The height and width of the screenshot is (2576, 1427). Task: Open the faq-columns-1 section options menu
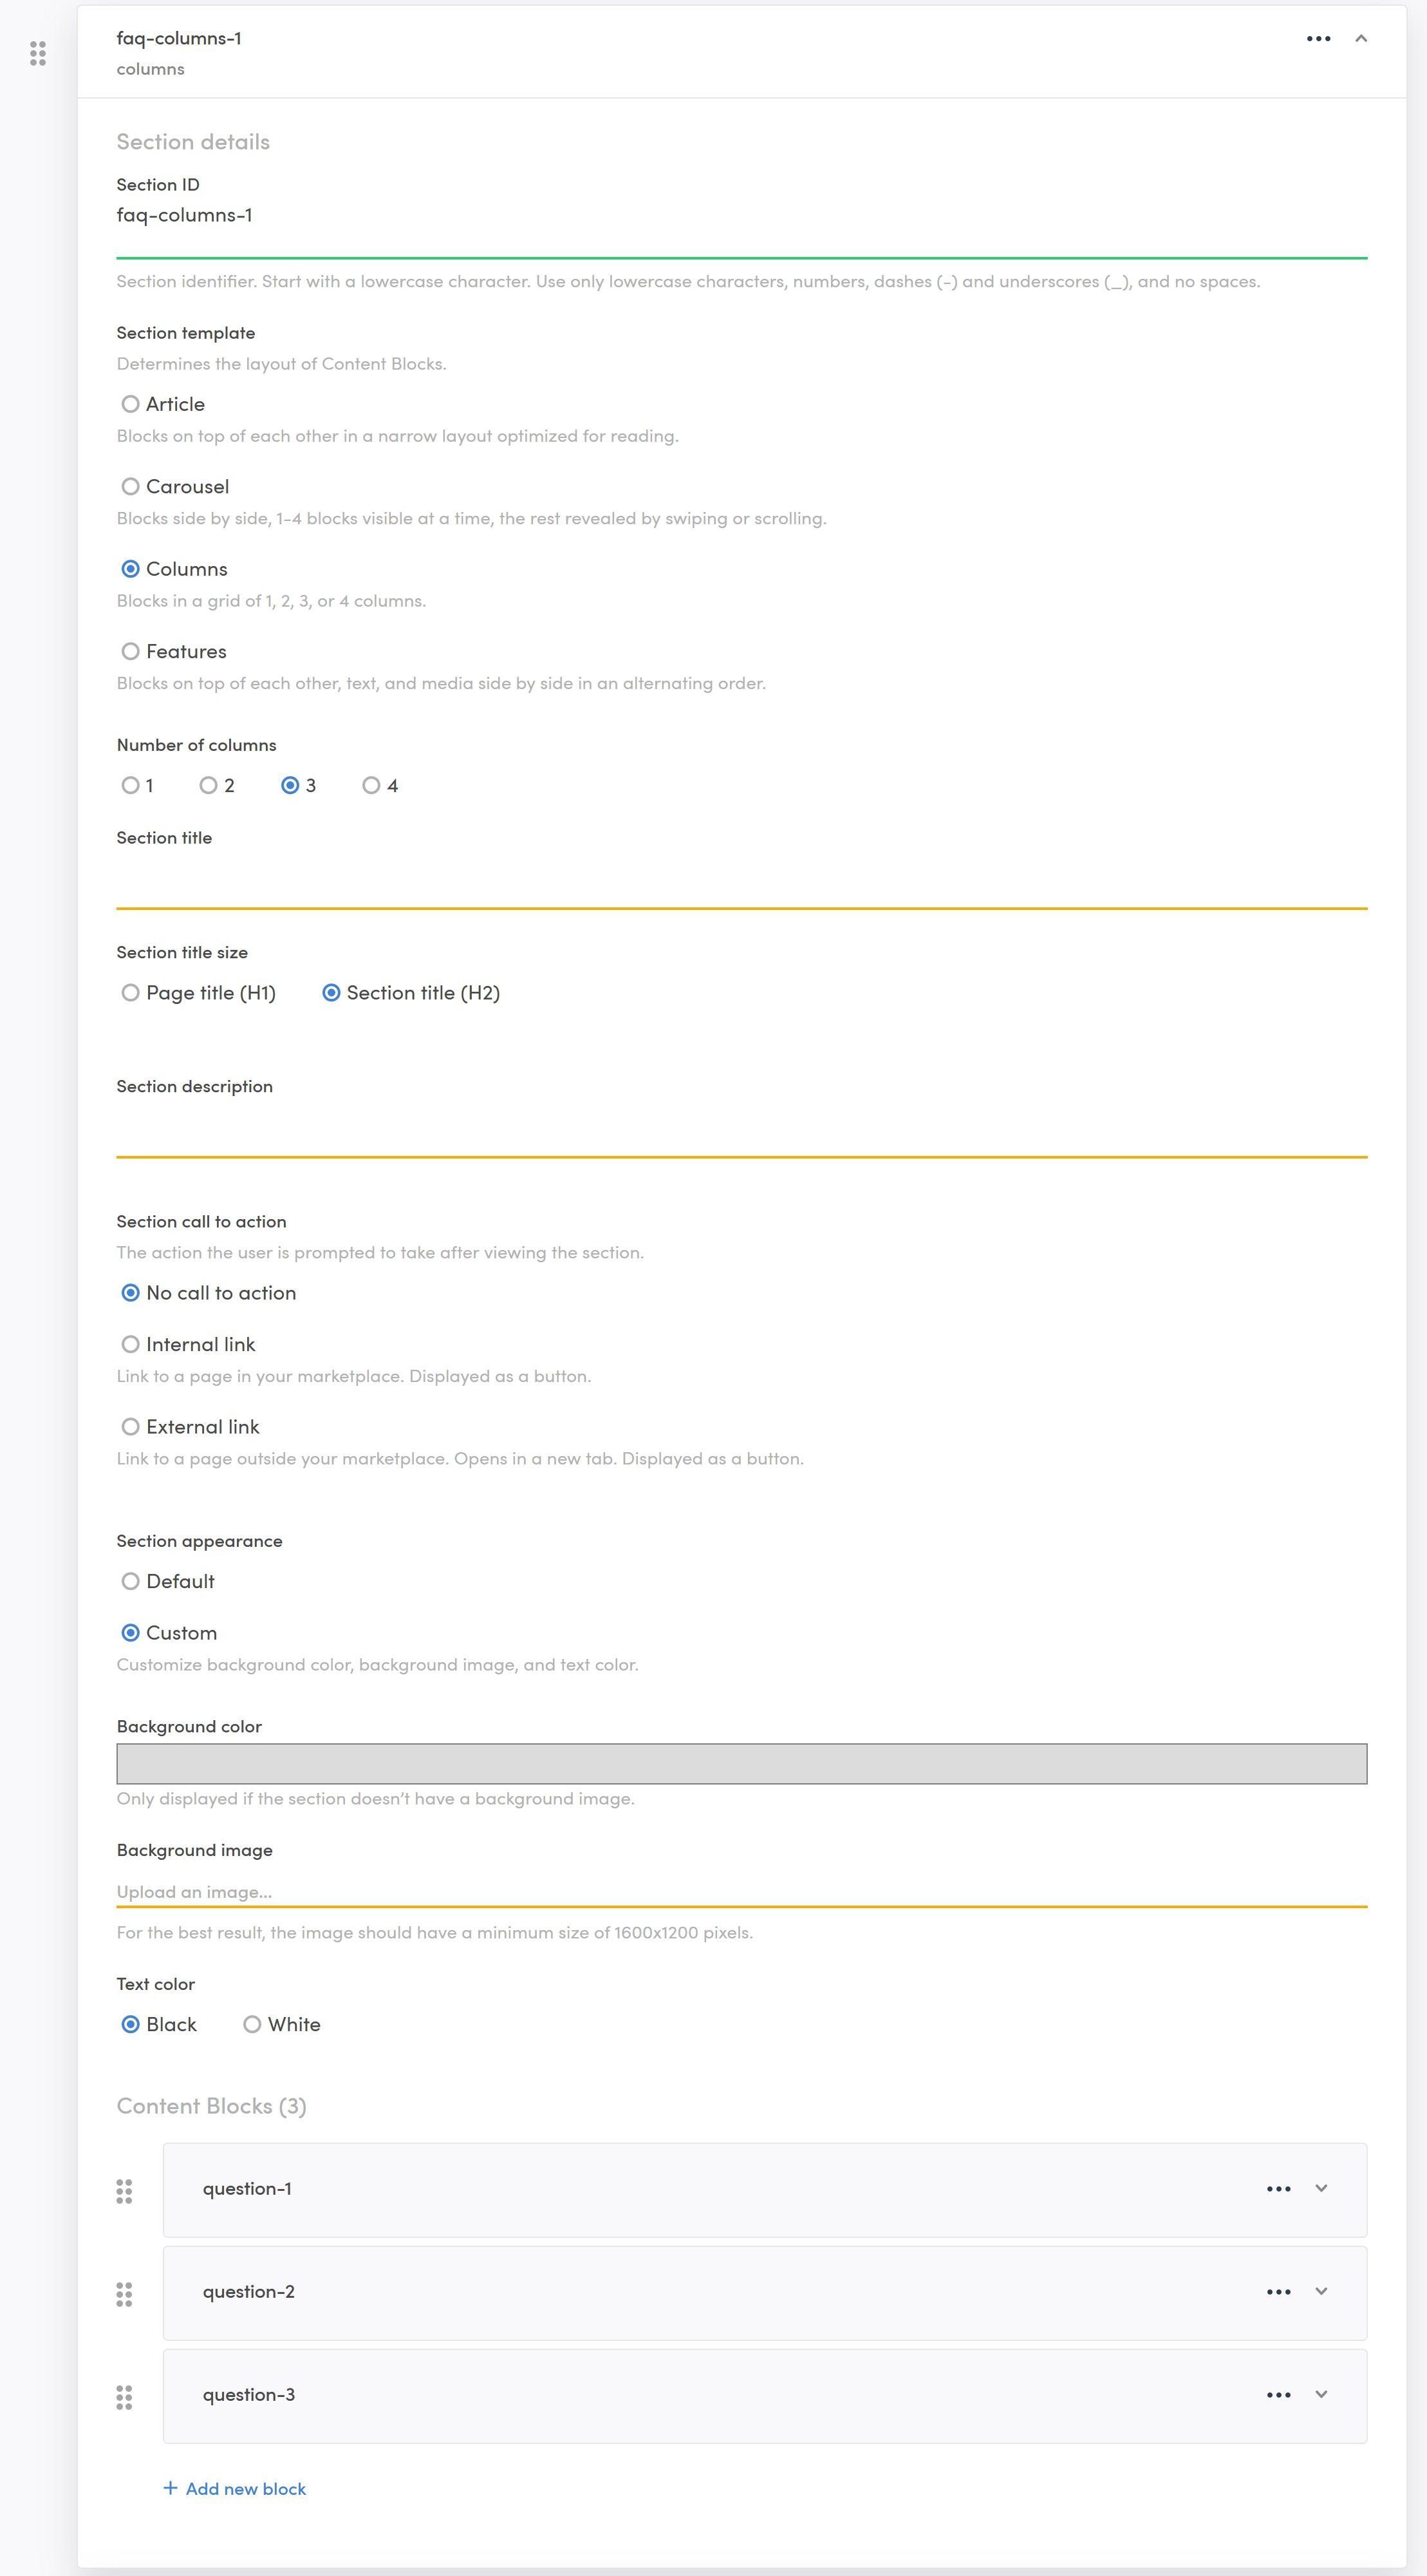pos(1318,39)
